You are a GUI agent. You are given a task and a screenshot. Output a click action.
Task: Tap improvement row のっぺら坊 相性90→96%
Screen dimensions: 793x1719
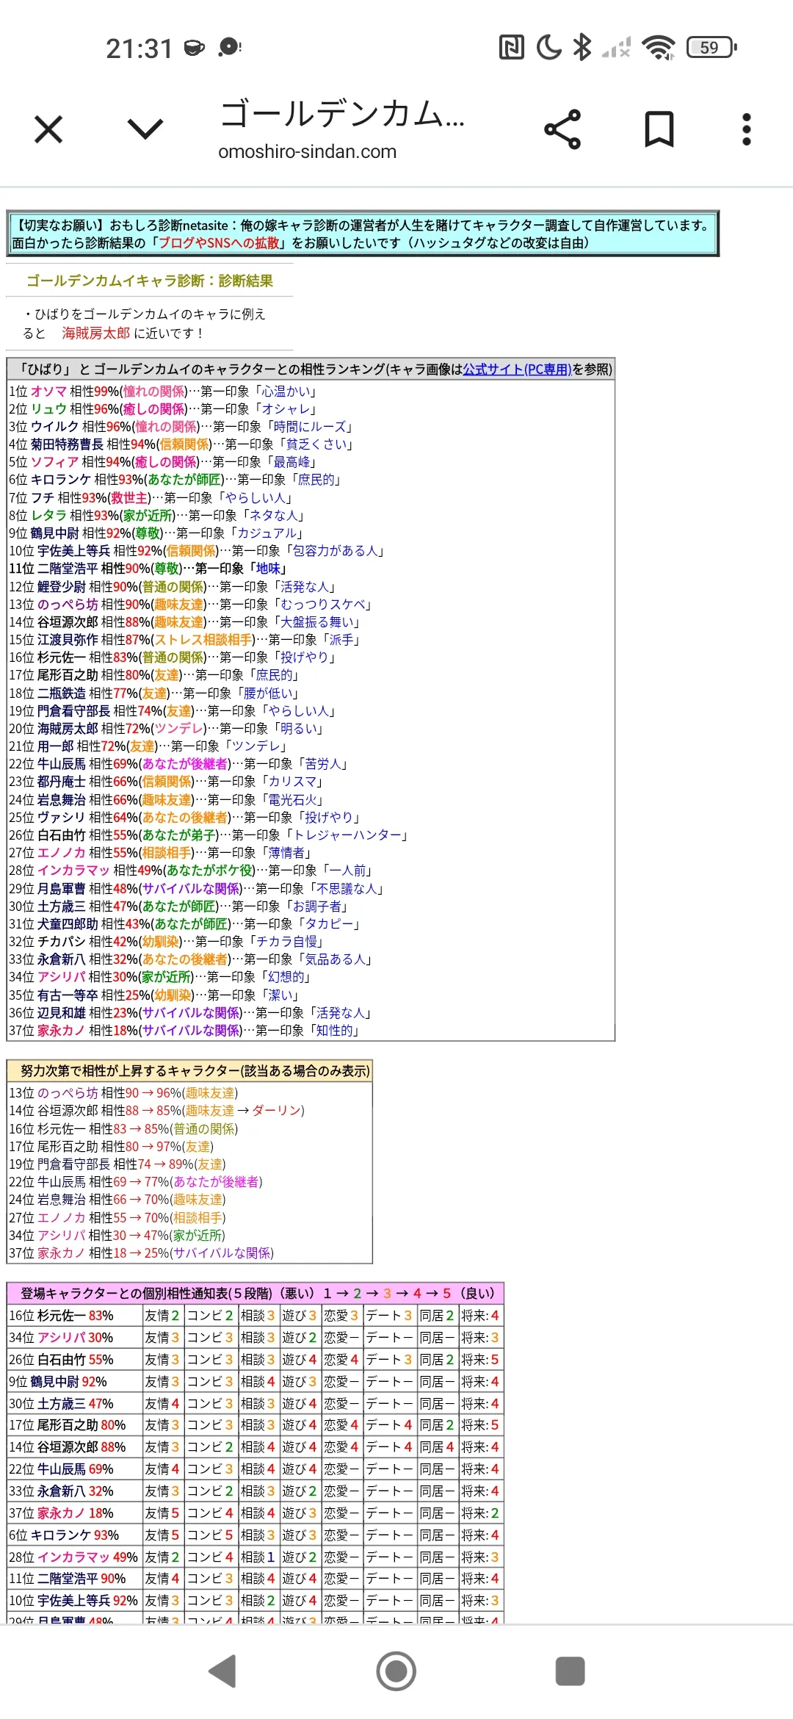click(x=123, y=1093)
